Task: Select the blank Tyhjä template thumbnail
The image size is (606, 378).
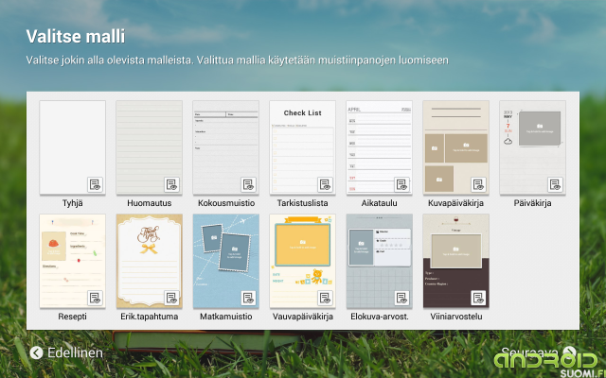Action: coord(72,147)
